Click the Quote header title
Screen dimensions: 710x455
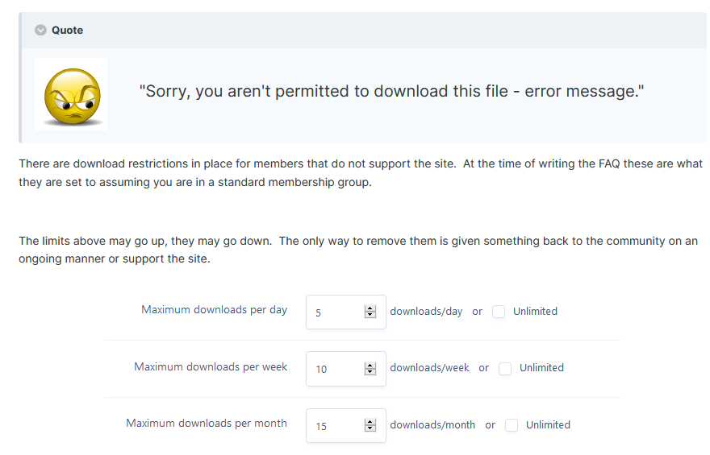pos(67,31)
